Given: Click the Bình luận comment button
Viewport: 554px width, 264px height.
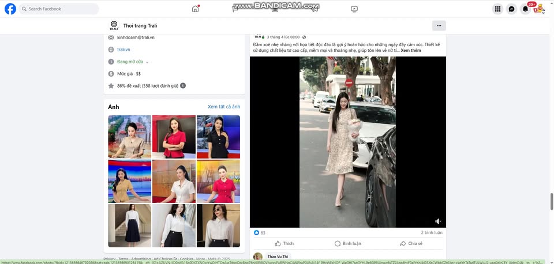Looking at the screenshot, I should pyautogui.click(x=347, y=243).
